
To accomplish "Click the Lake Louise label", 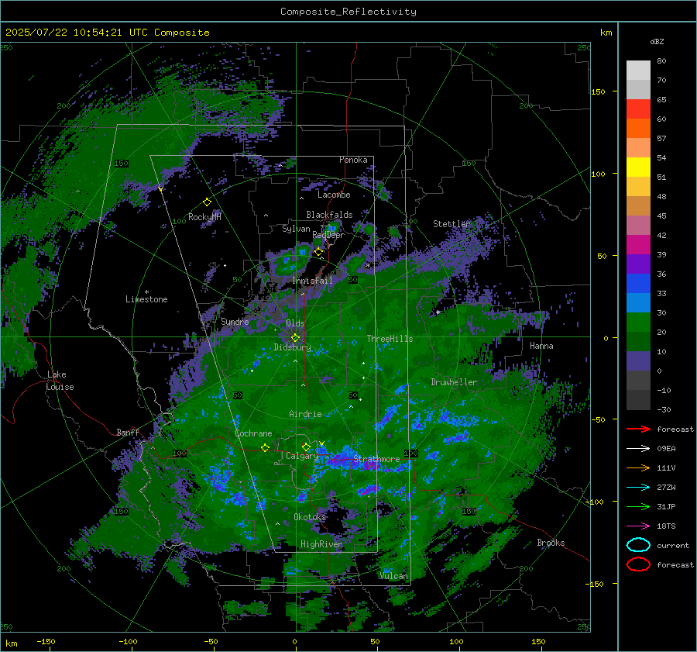I will click(60, 381).
